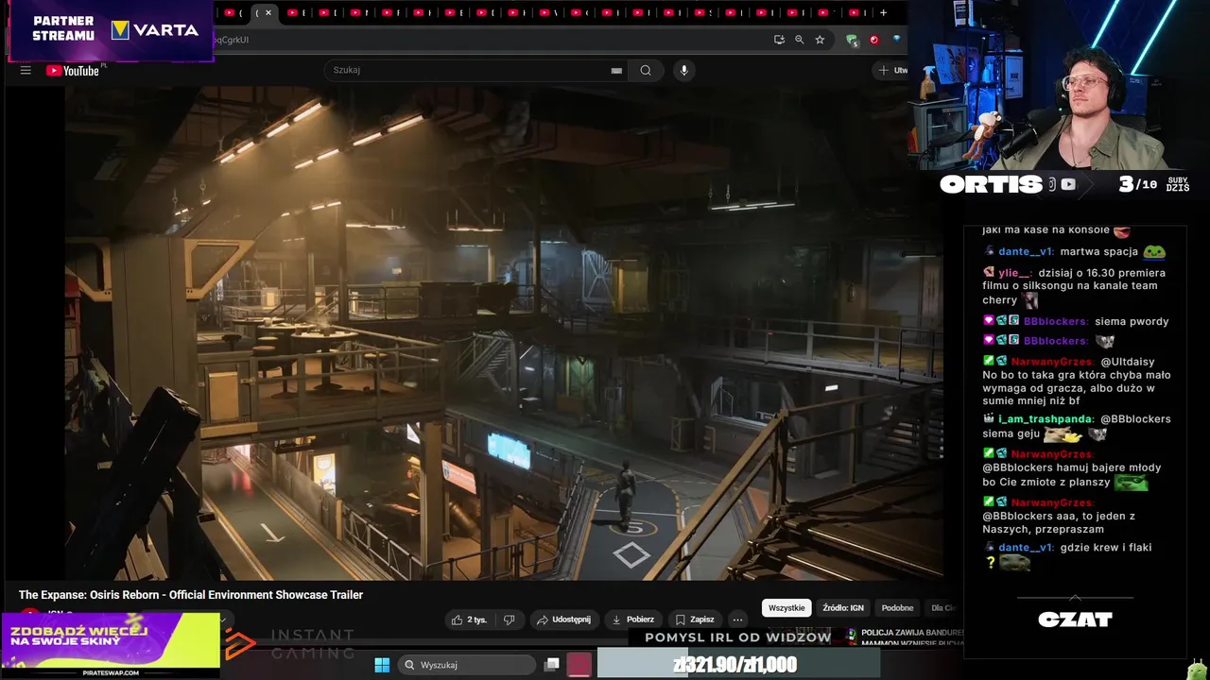Click the Expanse trailer video player
Image resolution: width=1210 pixels, height=680 pixels.
pyautogui.click(x=503, y=332)
